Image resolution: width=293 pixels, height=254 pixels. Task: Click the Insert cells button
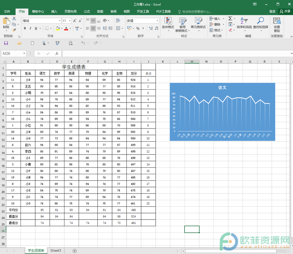pos(215,19)
